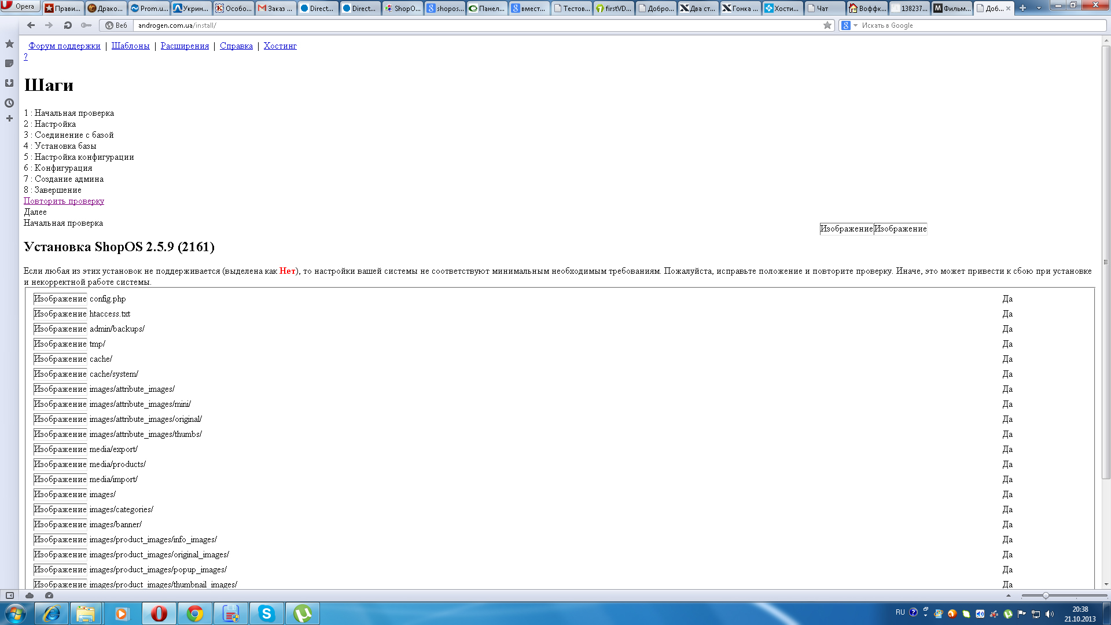Open the Форум поддержки link
Screen dimensions: 1111x625
[64, 46]
